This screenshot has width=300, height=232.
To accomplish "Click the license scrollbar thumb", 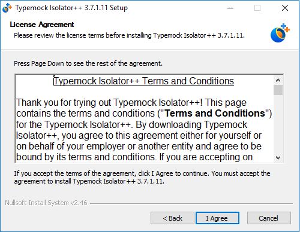I will tap(278, 90).
